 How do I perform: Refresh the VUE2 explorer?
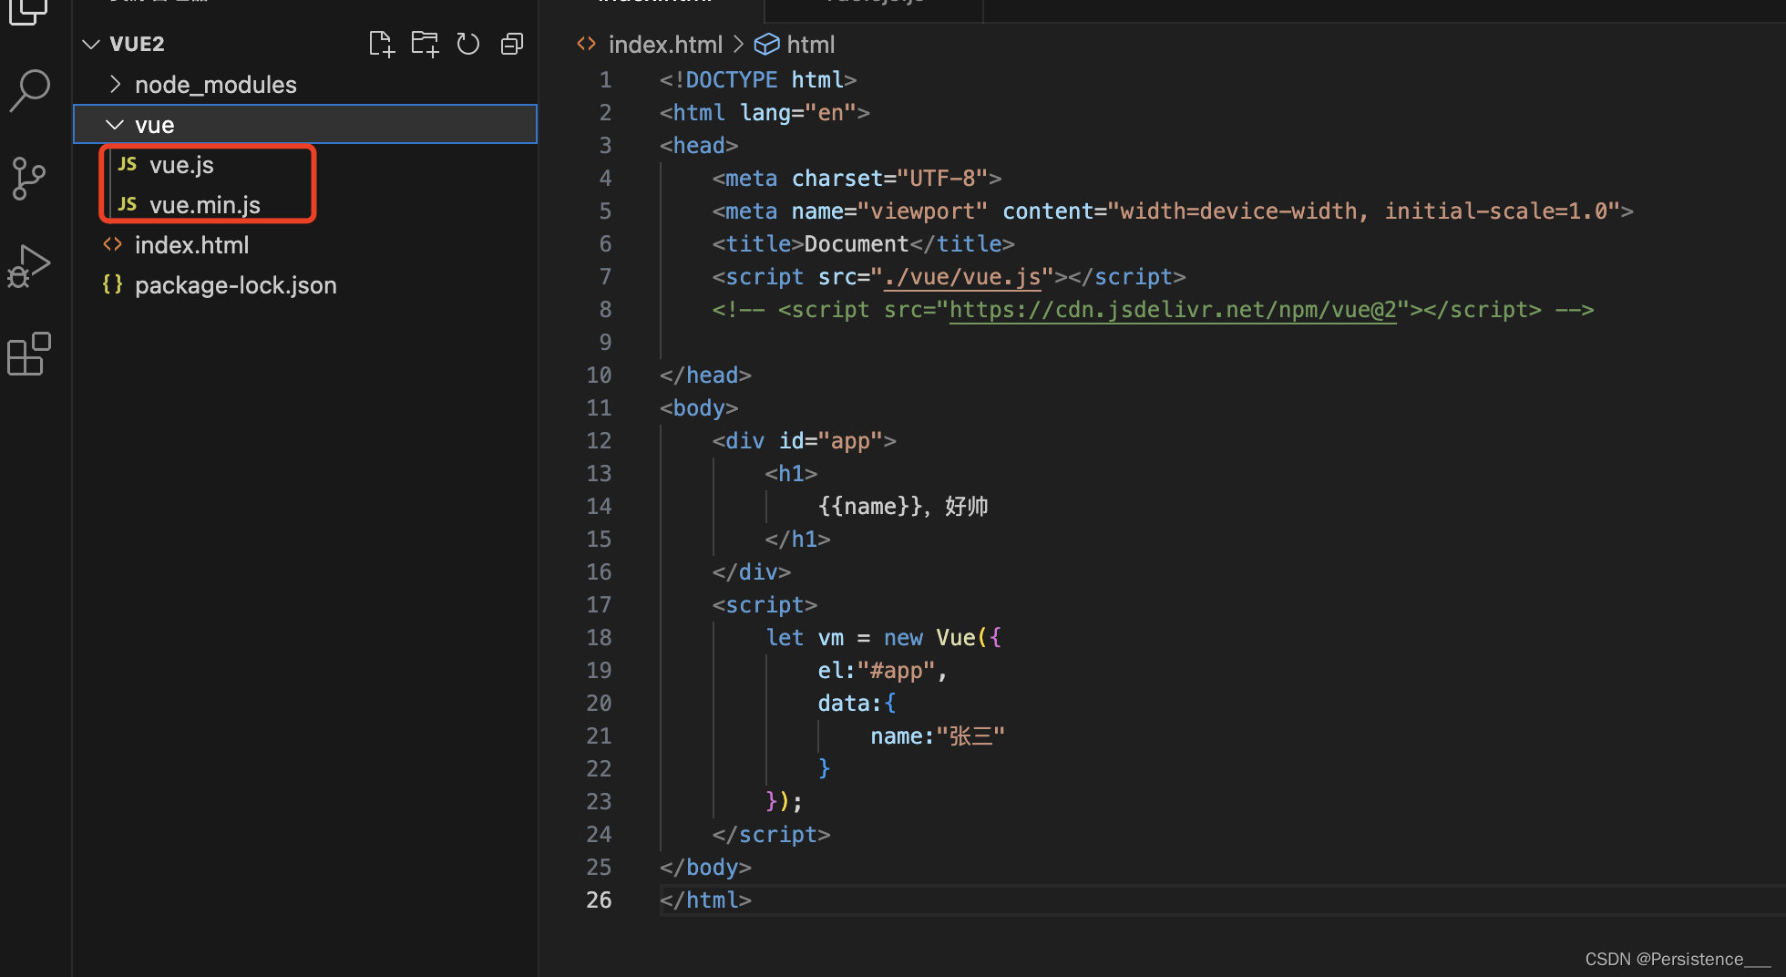(x=468, y=44)
